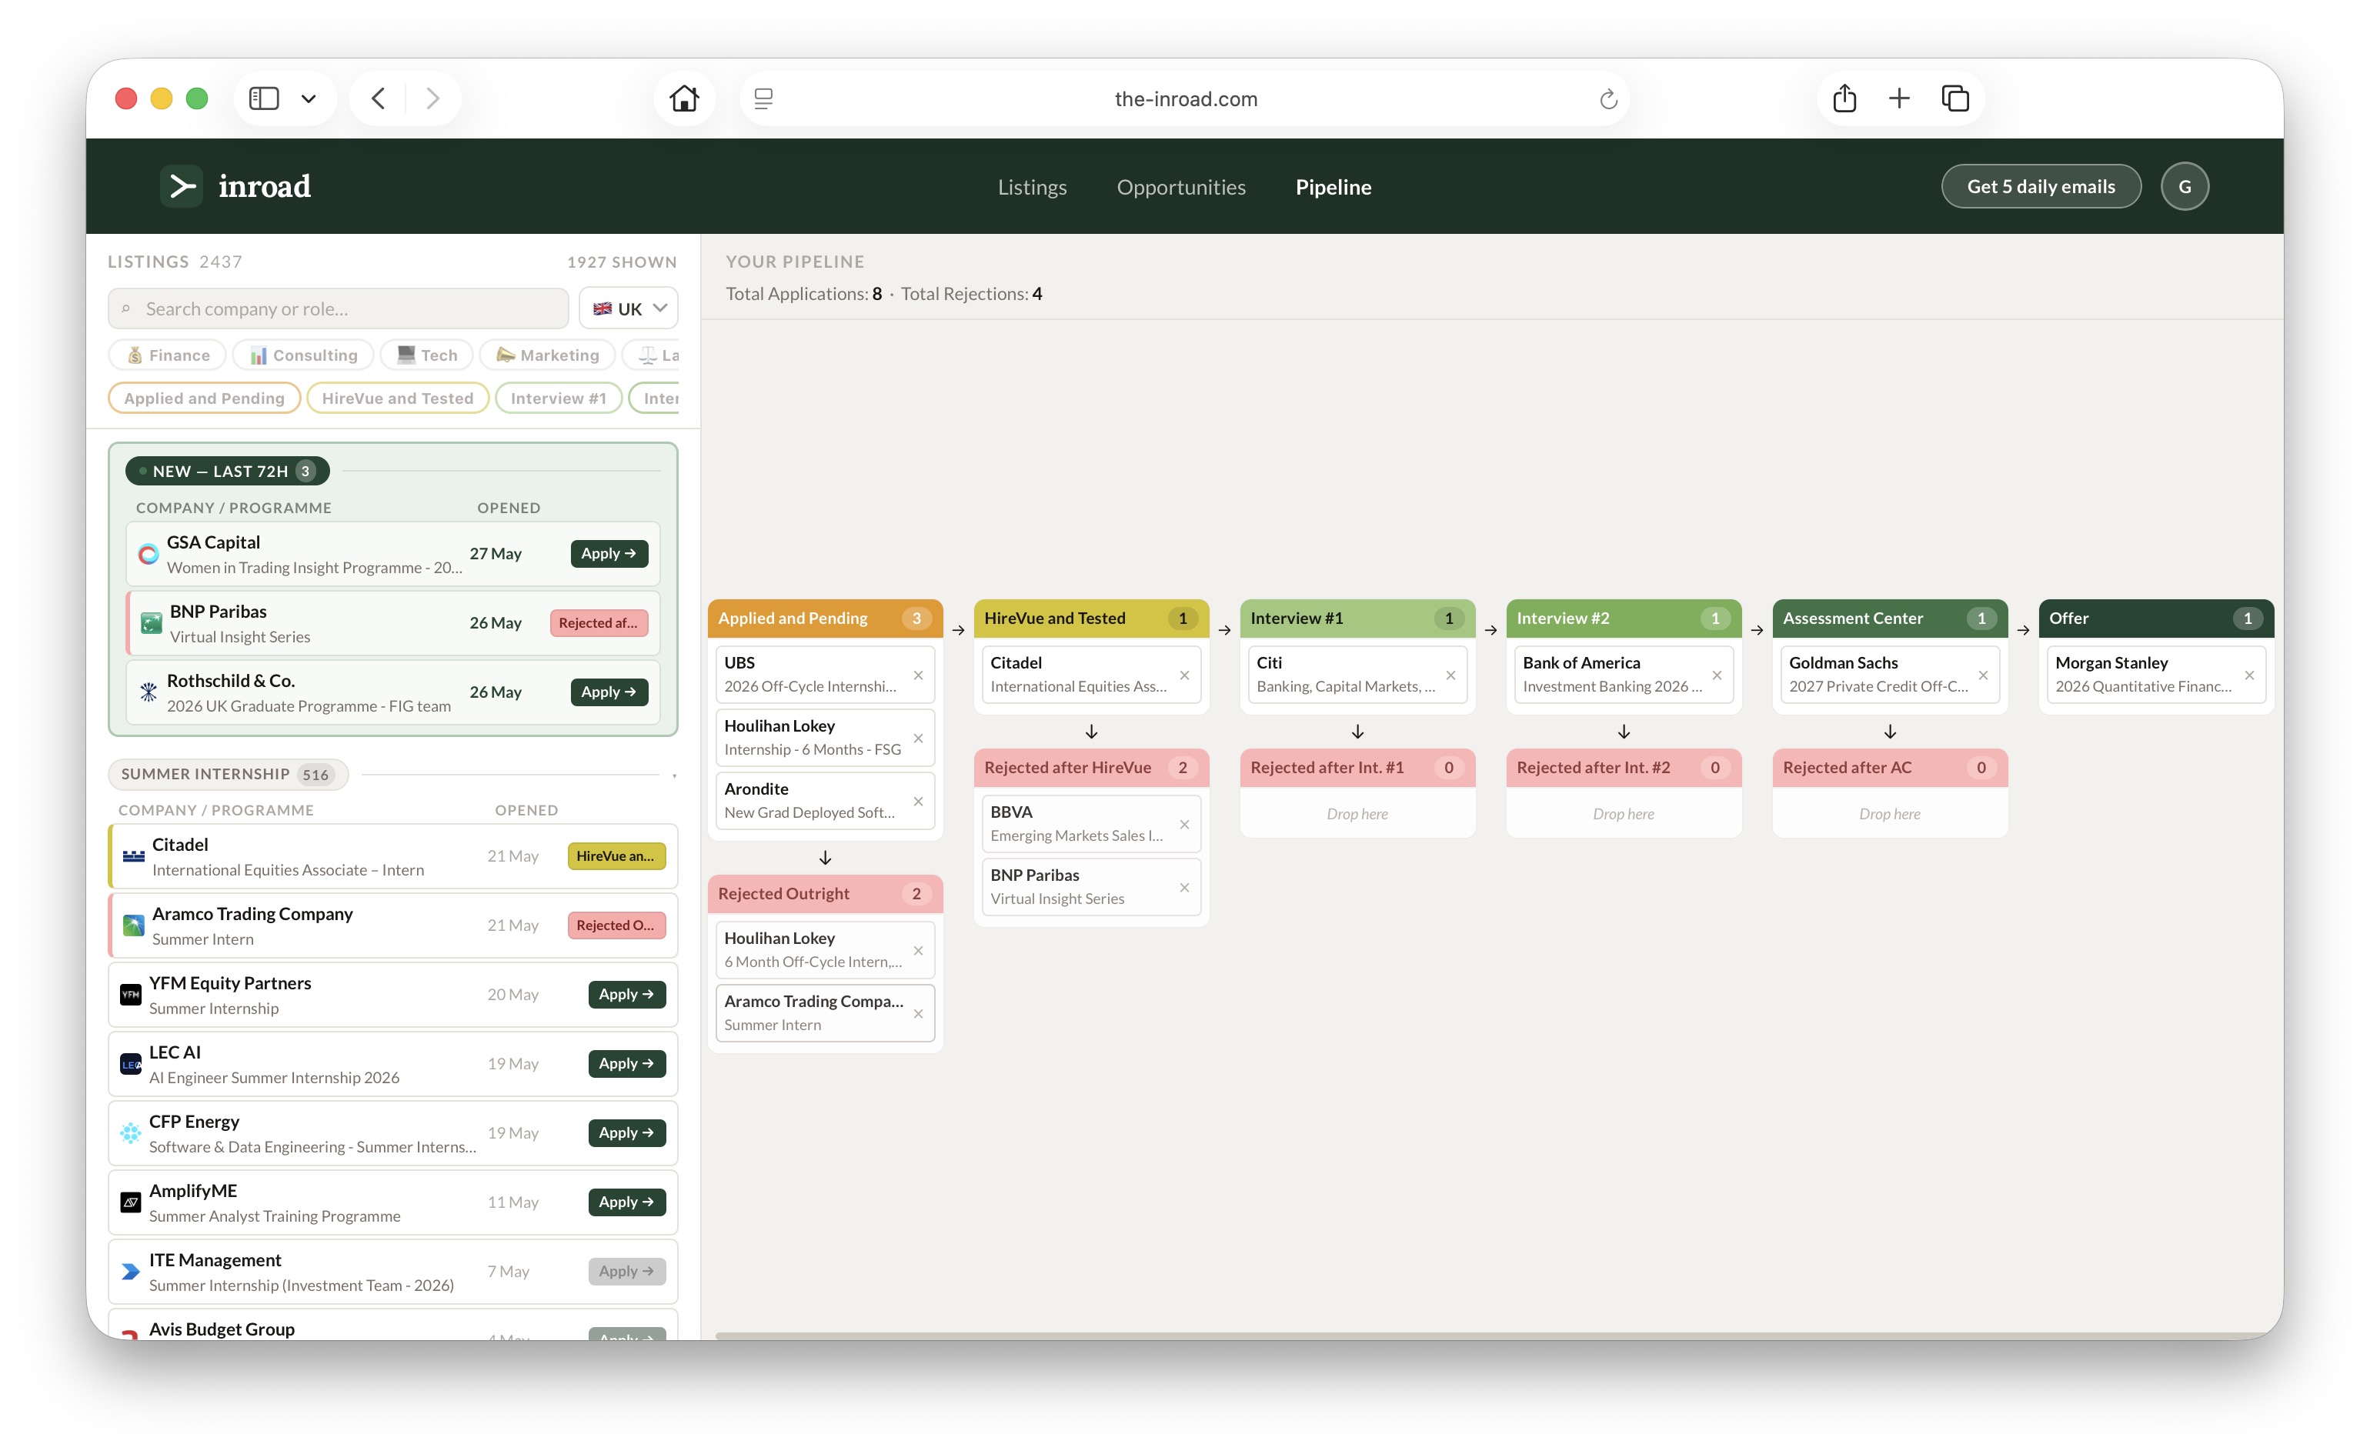Go back with the browser back arrow
Viewport: 2370px width, 1454px height.
(x=378, y=98)
